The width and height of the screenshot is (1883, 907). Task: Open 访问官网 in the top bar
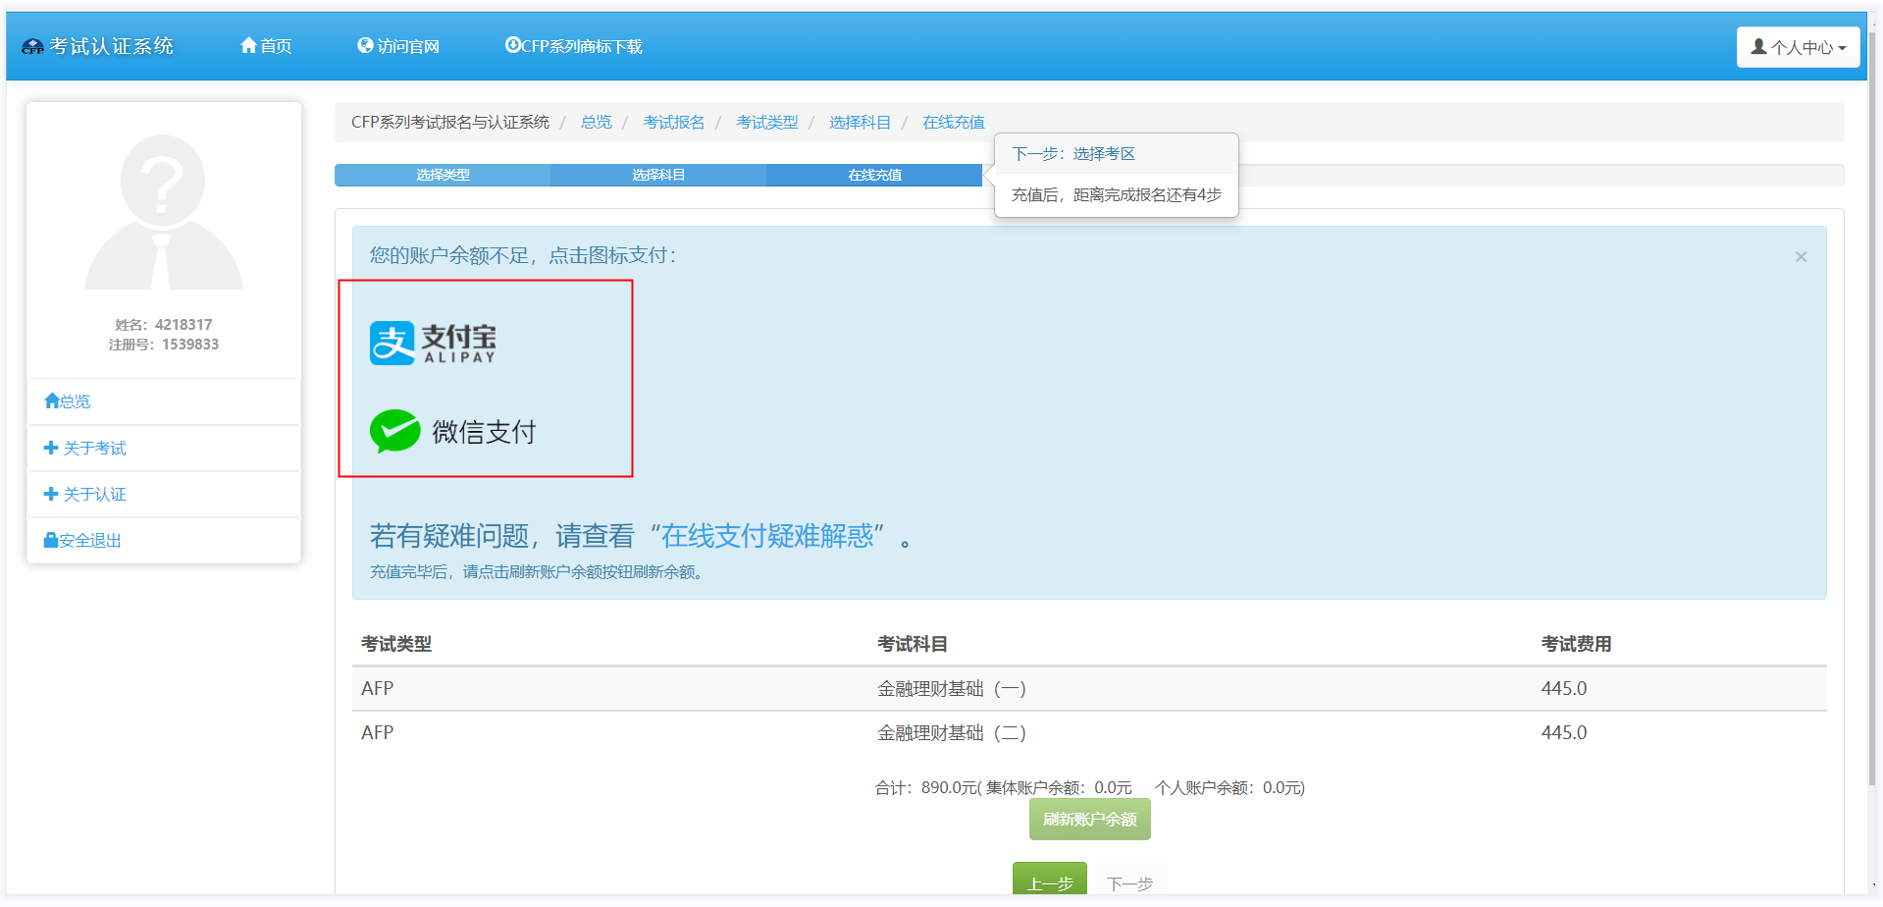click(398, 46)
